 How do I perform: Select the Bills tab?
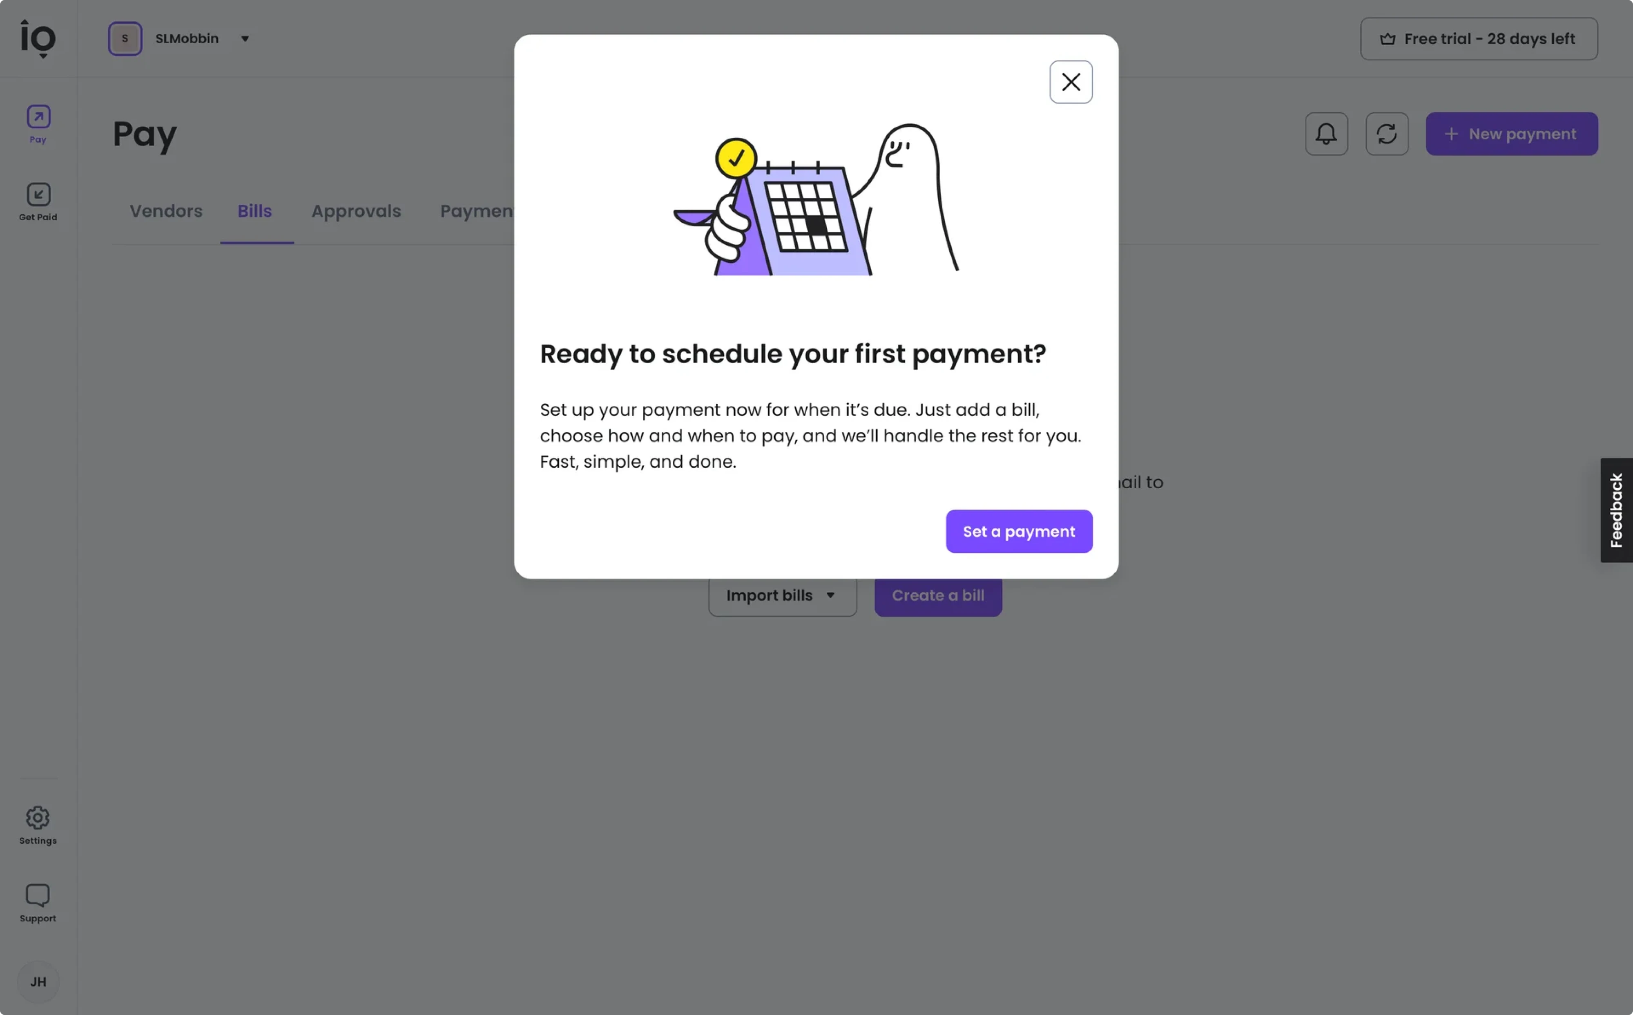[254, 211]
